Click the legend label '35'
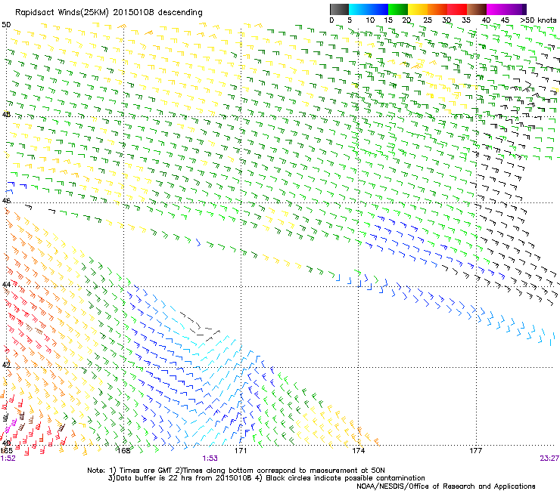 click(466, 20)
